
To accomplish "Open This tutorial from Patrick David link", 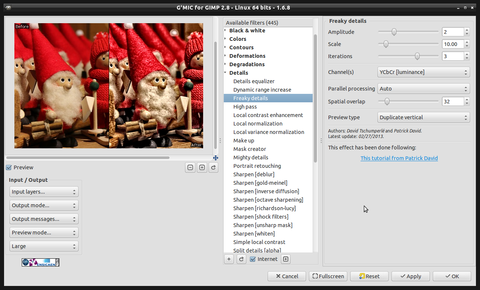I will [399, 158].
